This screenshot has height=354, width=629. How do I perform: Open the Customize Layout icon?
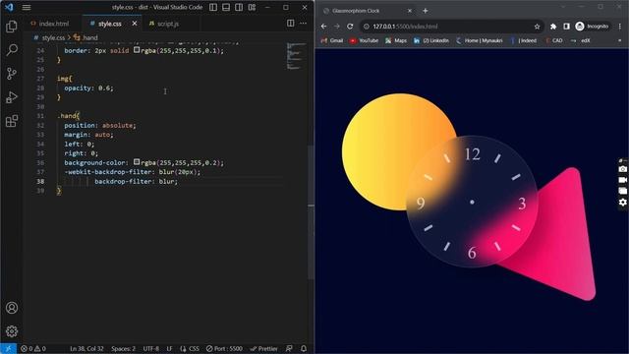[252, 7]
